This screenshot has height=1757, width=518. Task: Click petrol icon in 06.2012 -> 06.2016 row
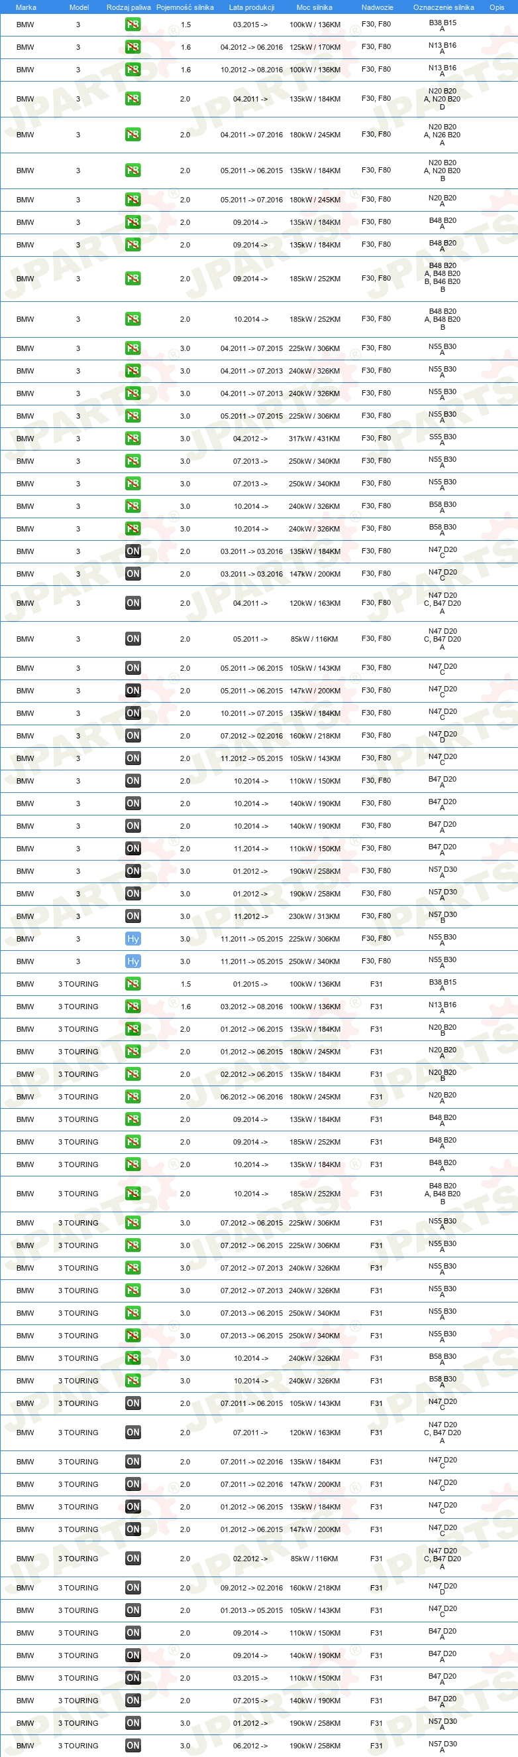[132, 1097]
